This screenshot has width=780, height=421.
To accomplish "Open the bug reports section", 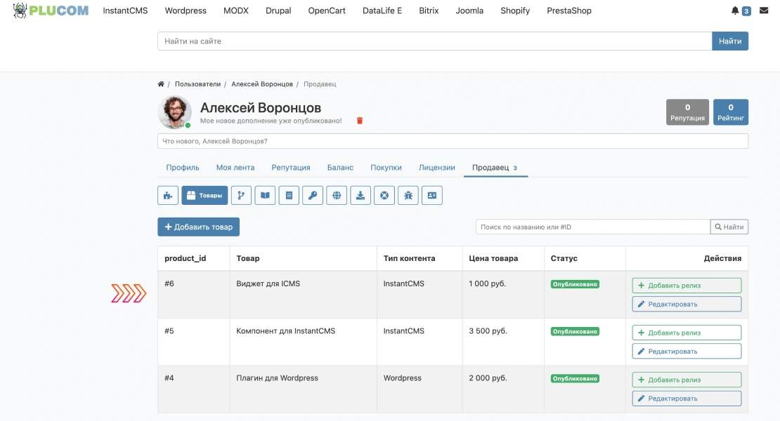I will 408,195.
